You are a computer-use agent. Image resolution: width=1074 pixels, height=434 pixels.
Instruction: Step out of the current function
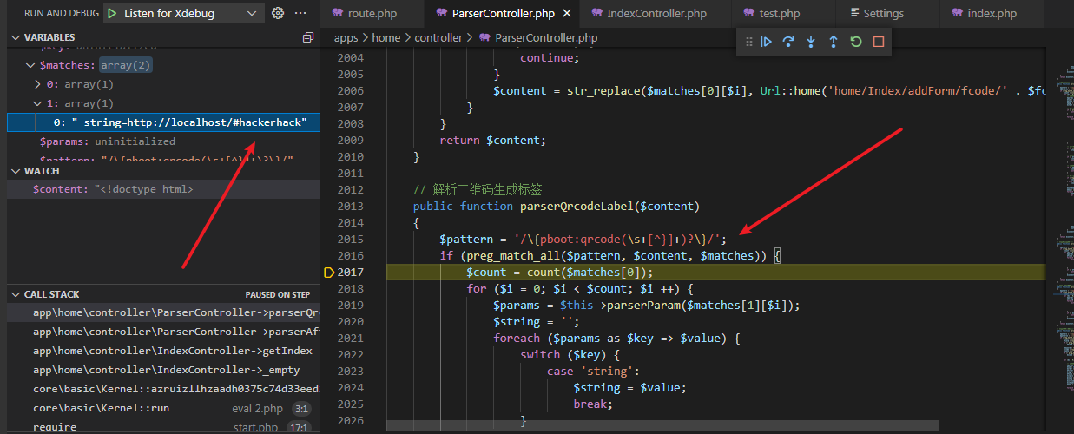pos(834,41)
